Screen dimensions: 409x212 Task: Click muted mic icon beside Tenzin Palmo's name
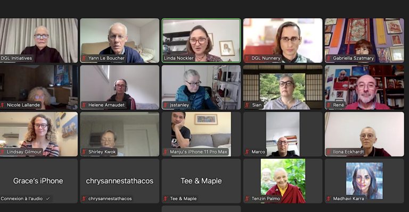(247, 199)
